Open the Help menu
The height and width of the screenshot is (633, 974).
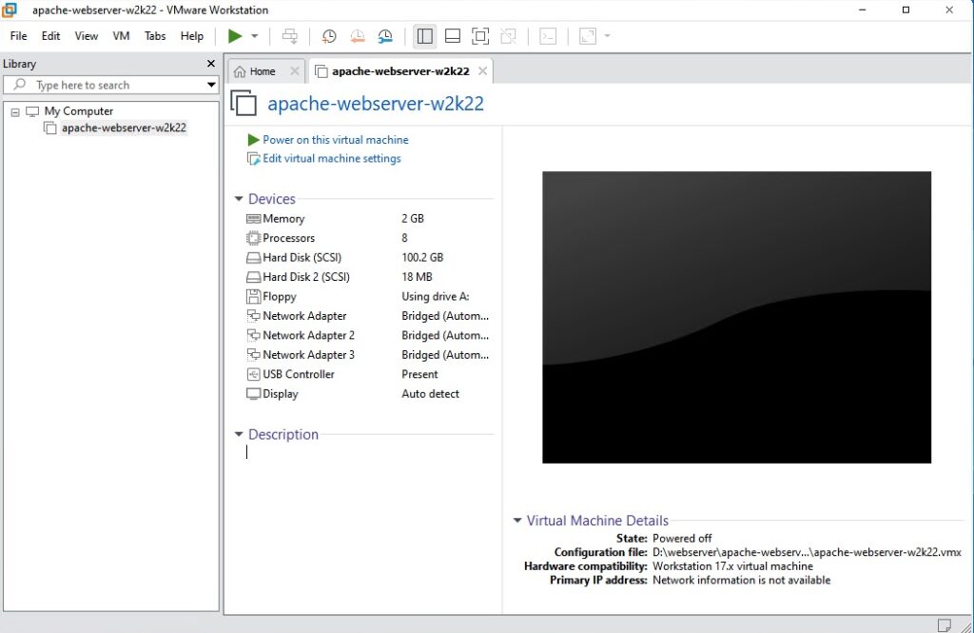[x=192, y=36]
